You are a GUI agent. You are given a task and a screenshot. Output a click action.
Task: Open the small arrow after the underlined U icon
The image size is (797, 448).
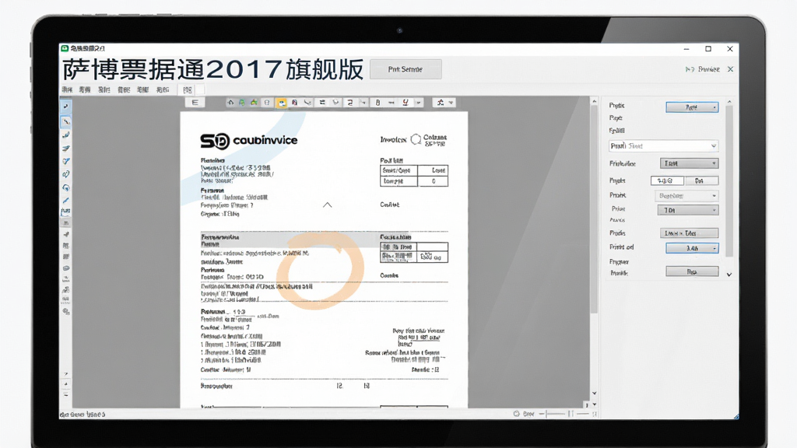(418, 103)
